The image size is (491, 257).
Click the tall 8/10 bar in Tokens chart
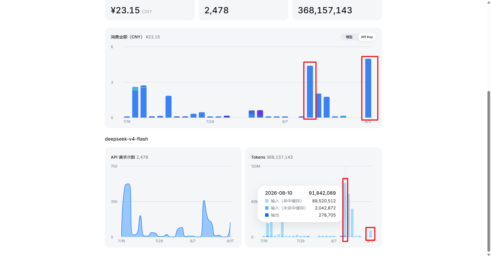[345, 210]
